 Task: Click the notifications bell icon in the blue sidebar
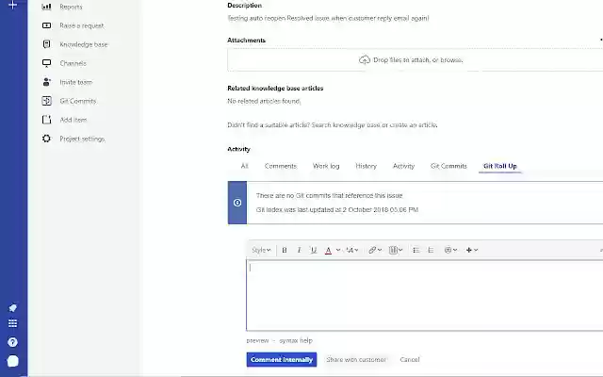[x=12, y=308]
